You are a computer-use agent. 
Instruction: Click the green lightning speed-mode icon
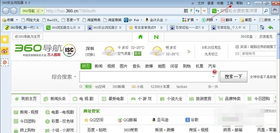pos(191,11)
